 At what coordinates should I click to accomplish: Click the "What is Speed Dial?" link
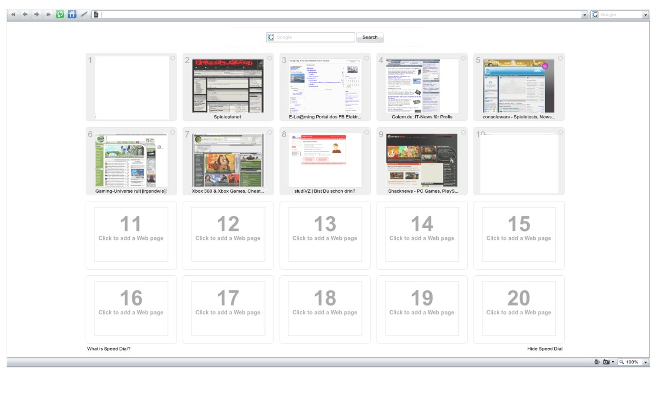click(109, 349)
